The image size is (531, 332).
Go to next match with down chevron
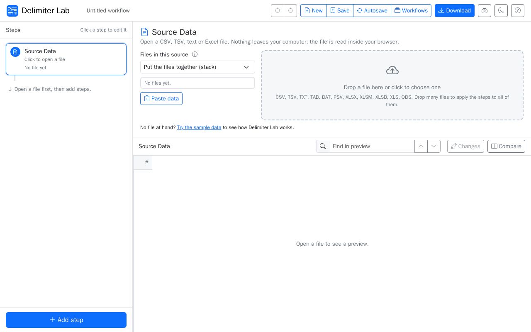434,146
